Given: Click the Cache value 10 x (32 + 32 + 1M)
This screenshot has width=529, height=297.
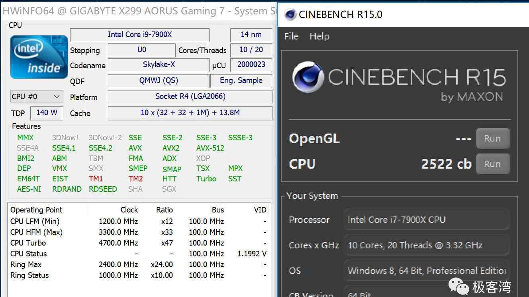Looking at the screenshot, I should (190, 113).
